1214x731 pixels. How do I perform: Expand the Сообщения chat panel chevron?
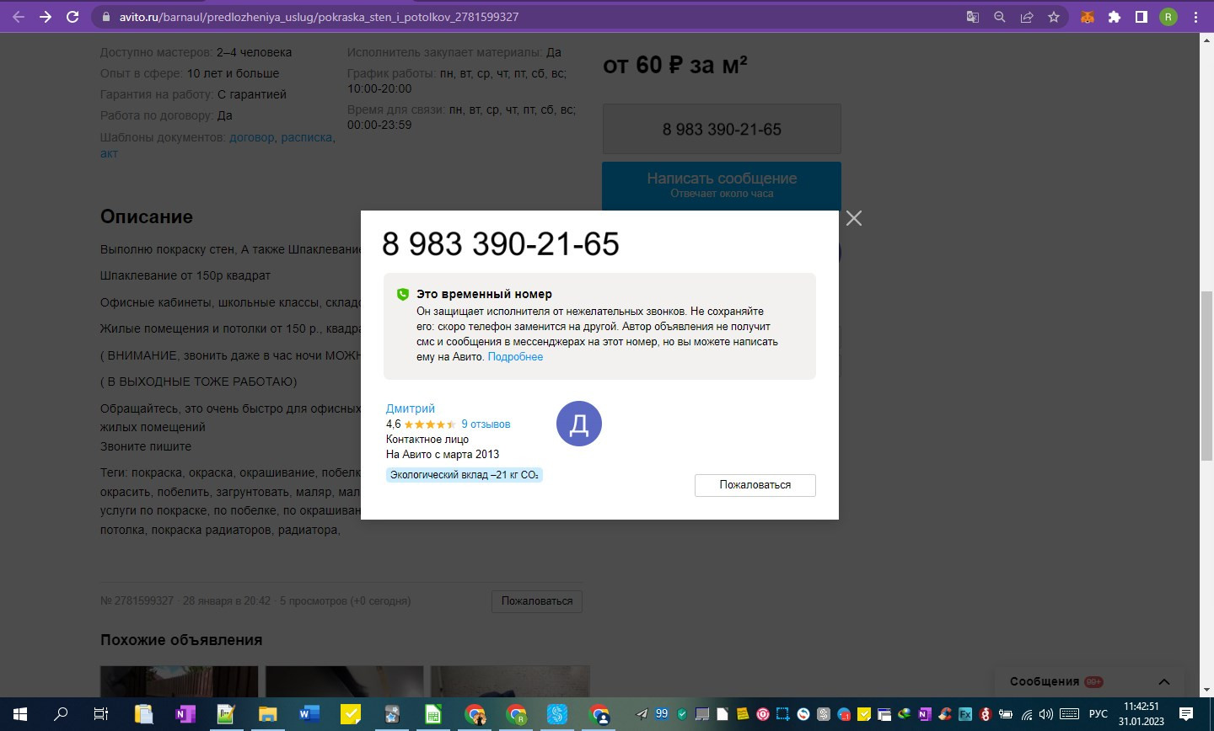(1164, 682)
